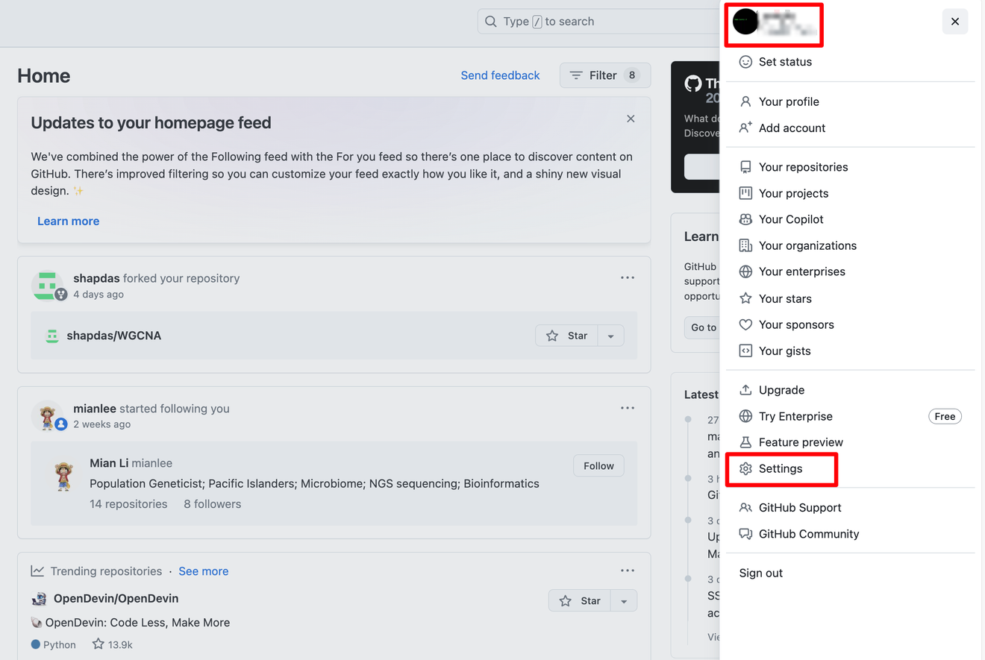Click the 13.9k star count
The image size is (985, 660).
coord(112,644)
